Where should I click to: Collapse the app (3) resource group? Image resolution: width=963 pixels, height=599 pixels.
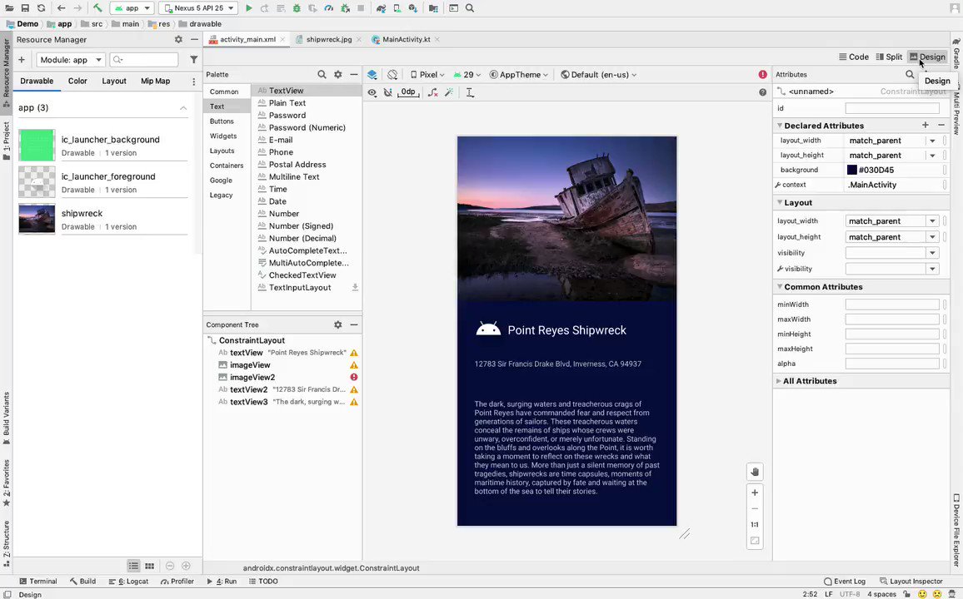pyautogui.click(x=183, y=108)
